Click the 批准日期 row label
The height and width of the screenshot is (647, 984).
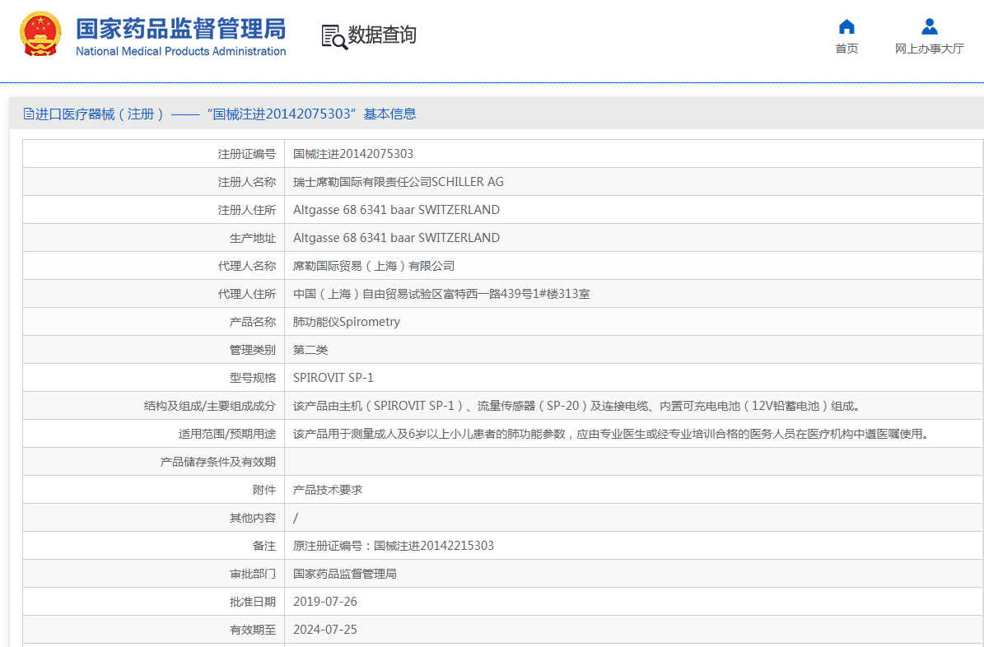252,602
